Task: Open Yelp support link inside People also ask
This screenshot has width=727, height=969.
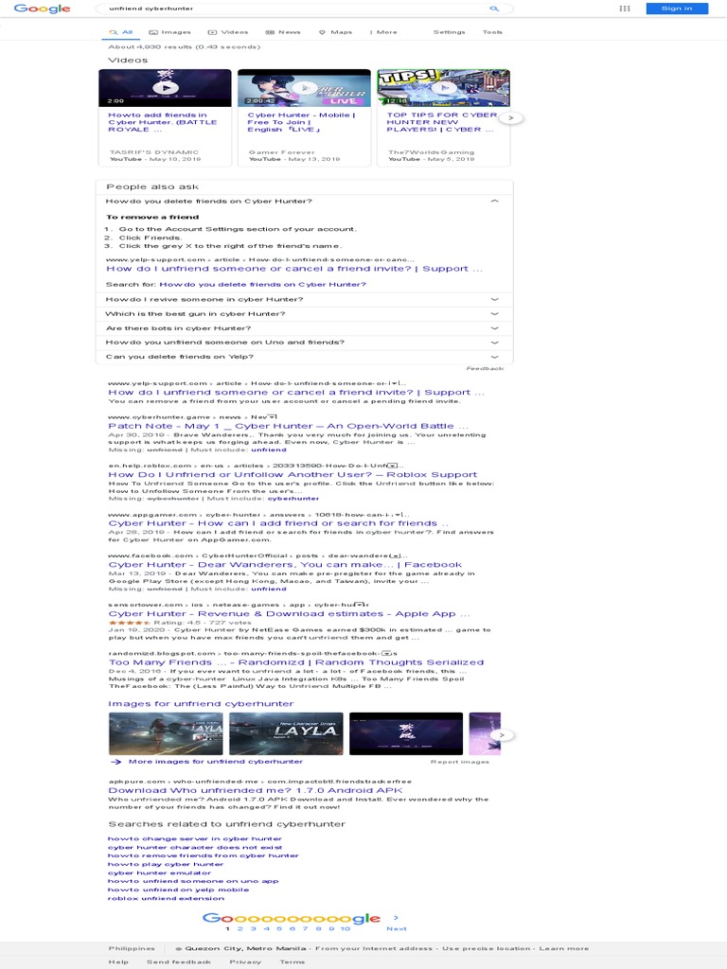Action: pos(294,269)
